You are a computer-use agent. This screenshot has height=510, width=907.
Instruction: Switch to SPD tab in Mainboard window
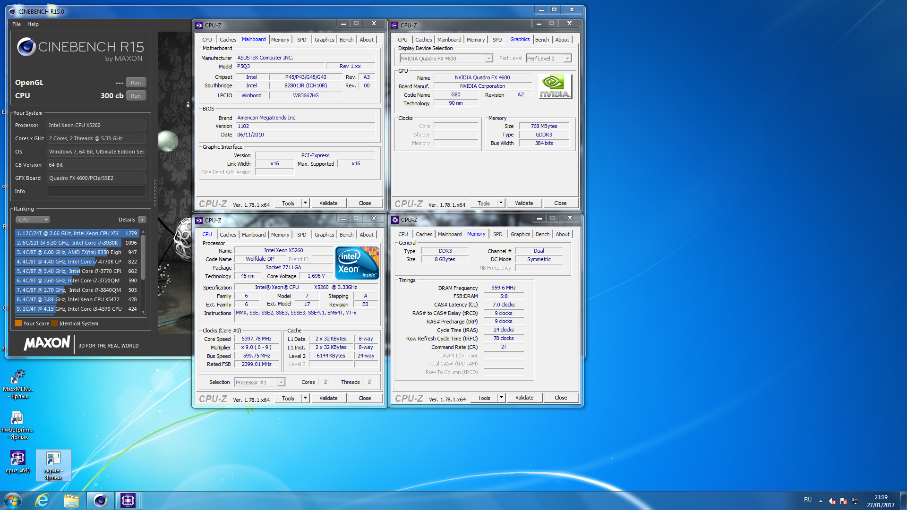point(301,40)
